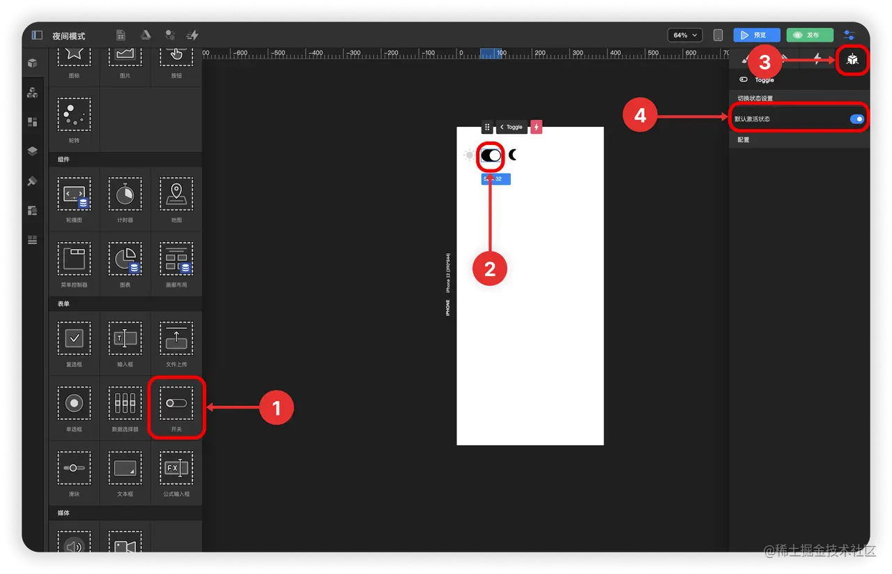Image resolution: width=892 pixels, height=574 pixels.
Task: Select the 公式输入框 formula input element
Action: (176, 473)
